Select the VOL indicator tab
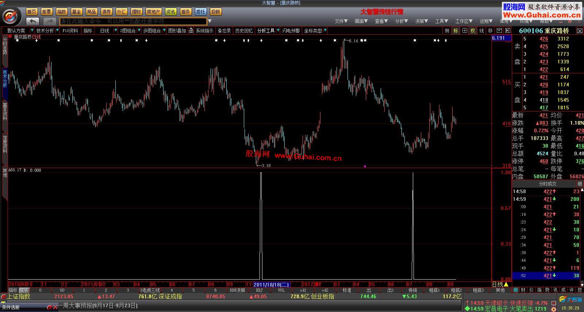The image size is (584, 312). pos(281,290)
